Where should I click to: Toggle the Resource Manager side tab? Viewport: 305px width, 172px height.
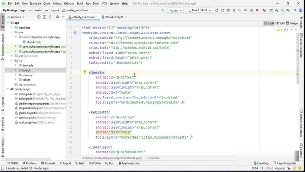coord(3,47)
